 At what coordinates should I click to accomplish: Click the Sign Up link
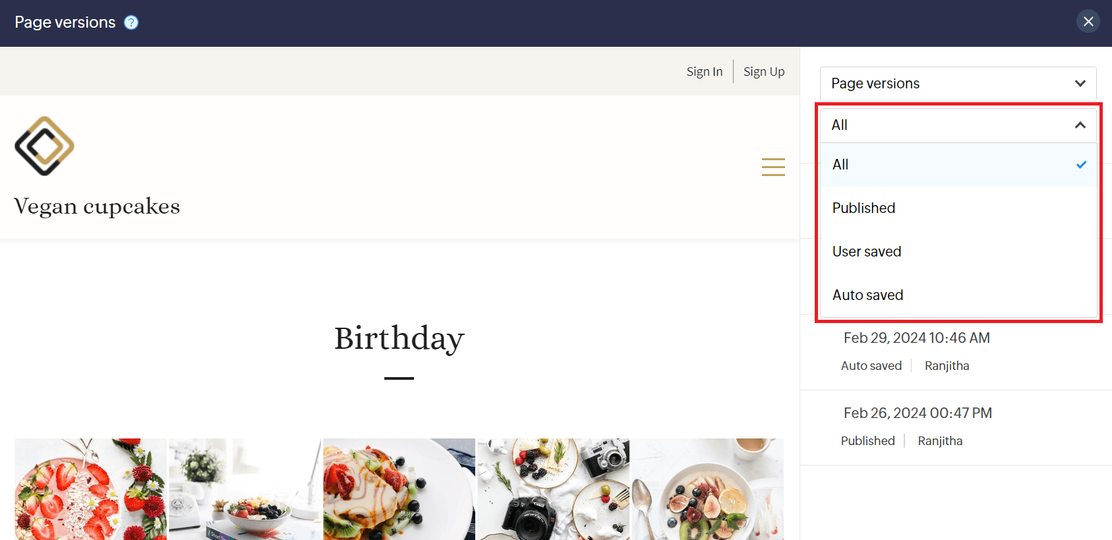pyautogui.click(x=764, y=71)
